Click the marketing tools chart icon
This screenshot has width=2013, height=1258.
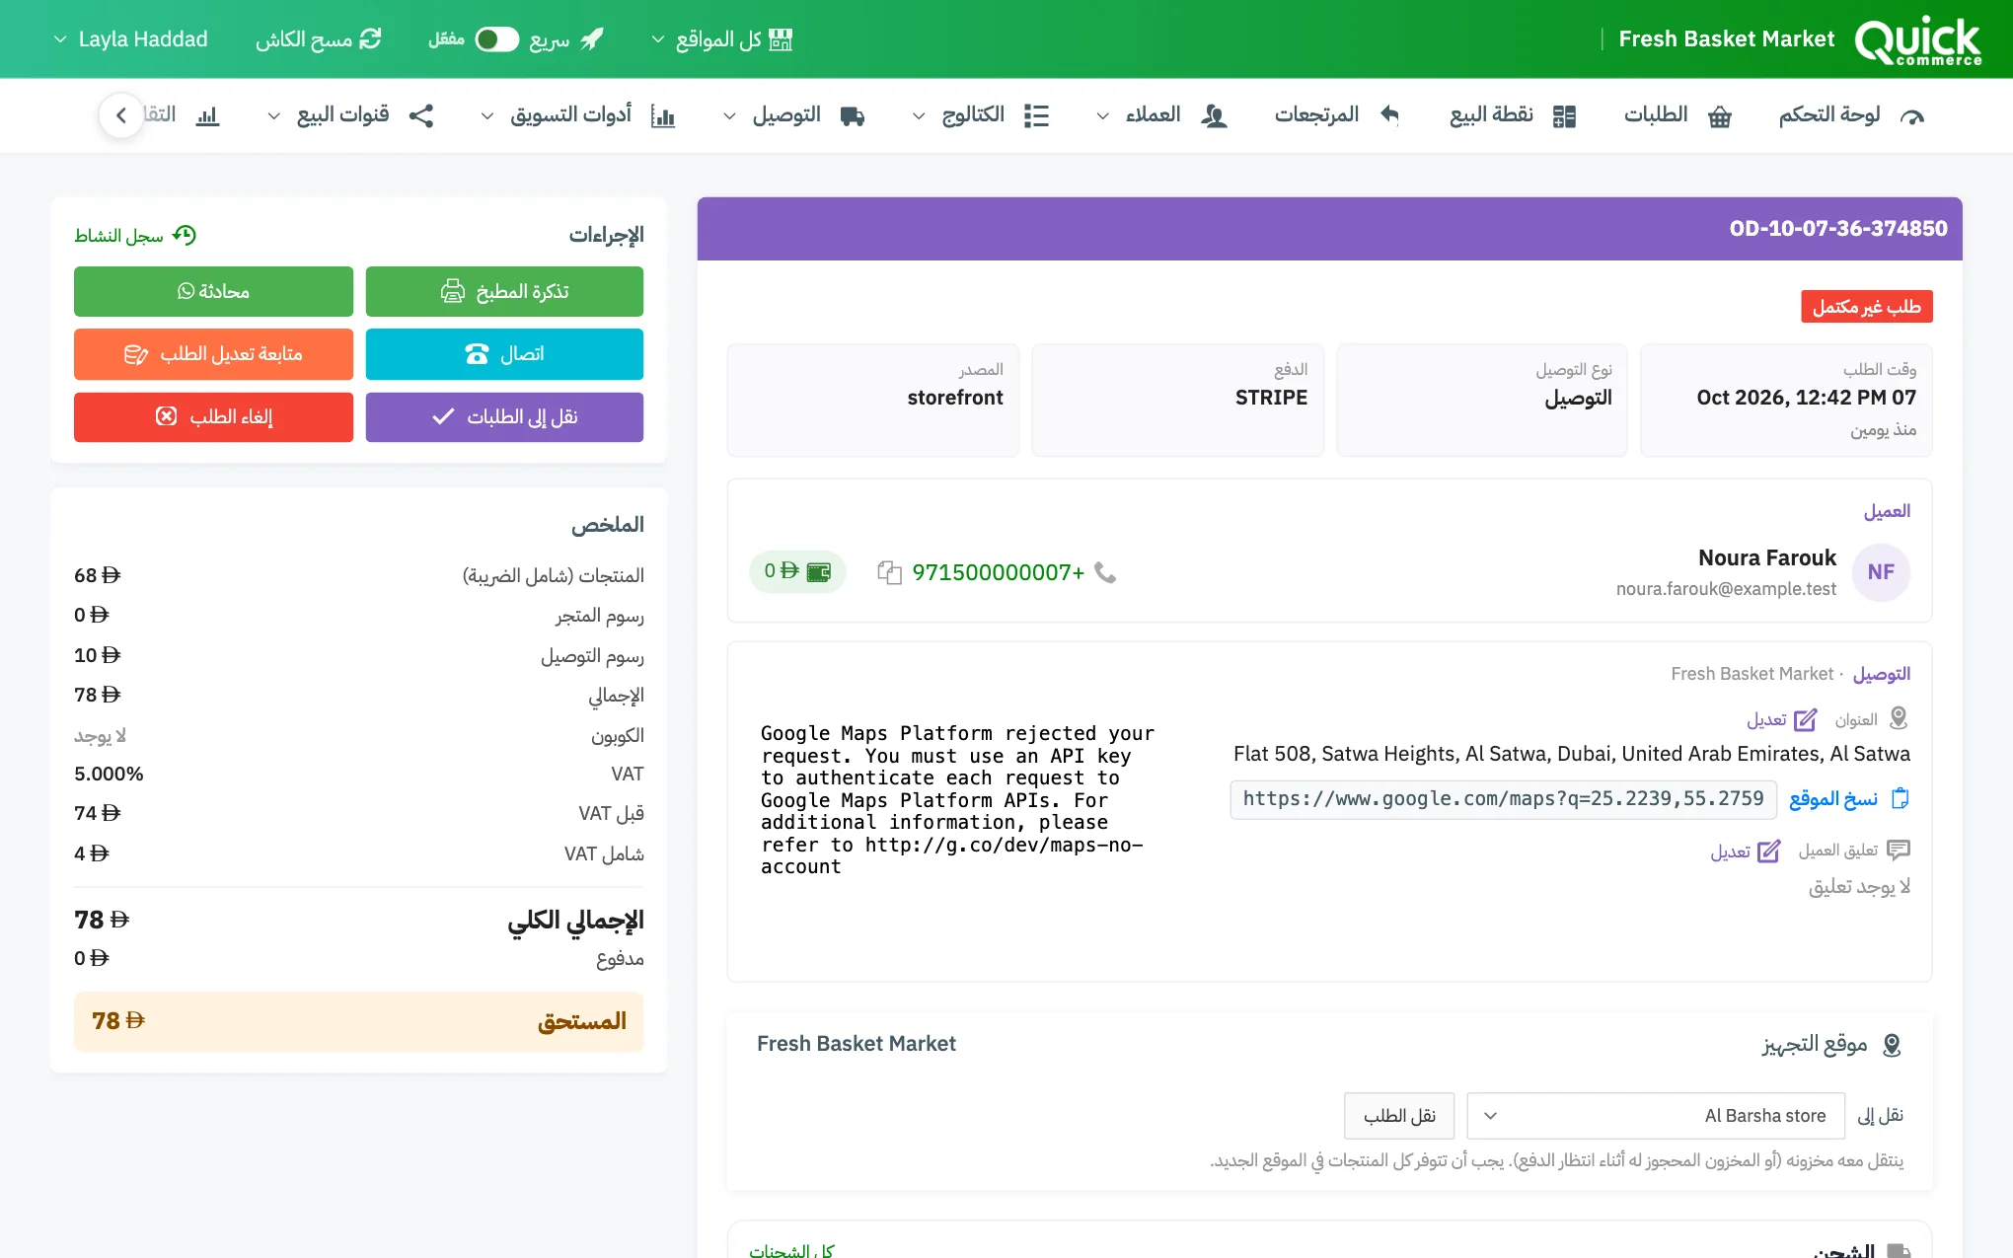(x=663, y=116)
